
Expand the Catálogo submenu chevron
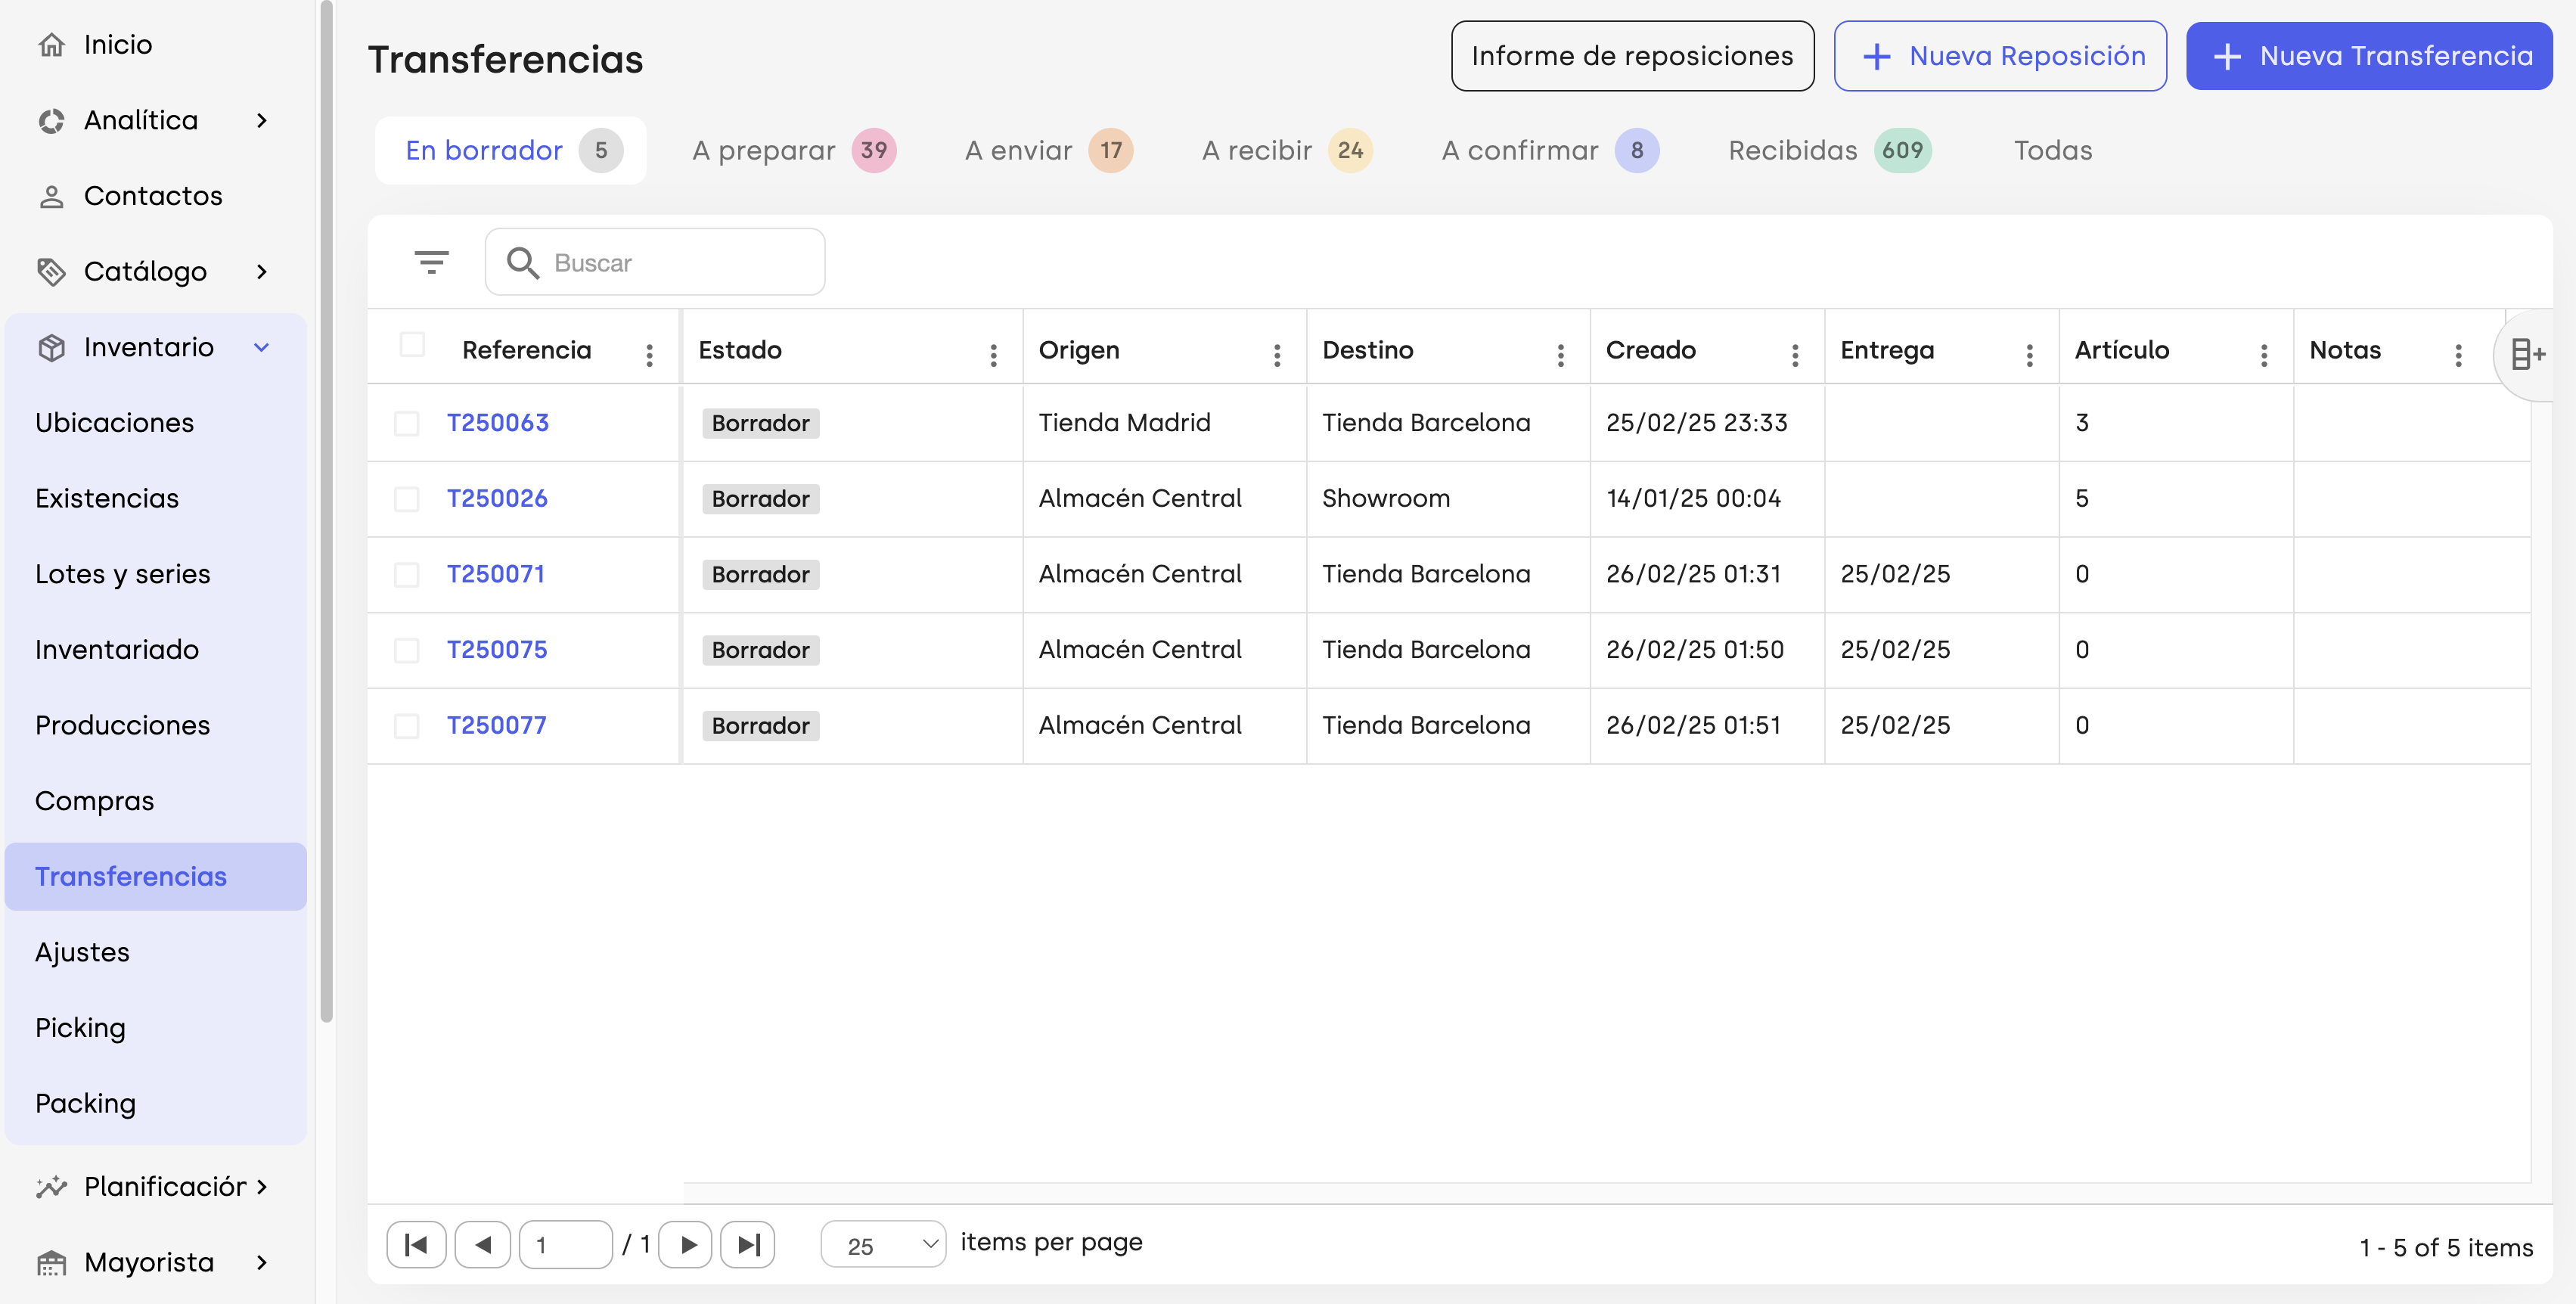click(x=262, y=272)
